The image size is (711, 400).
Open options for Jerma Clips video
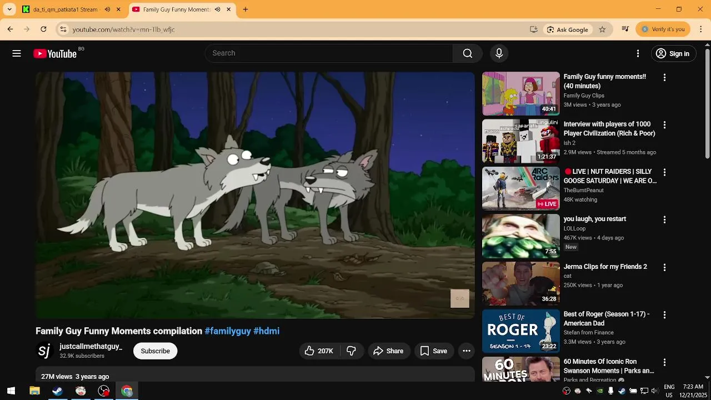664,267
